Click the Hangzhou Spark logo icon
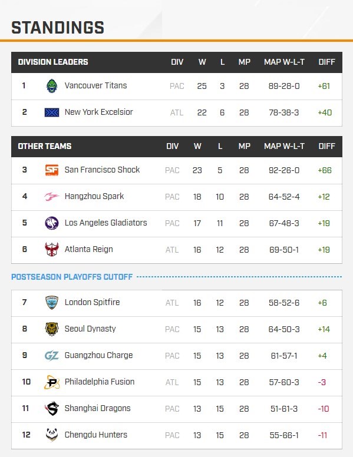 click(52, 197)
